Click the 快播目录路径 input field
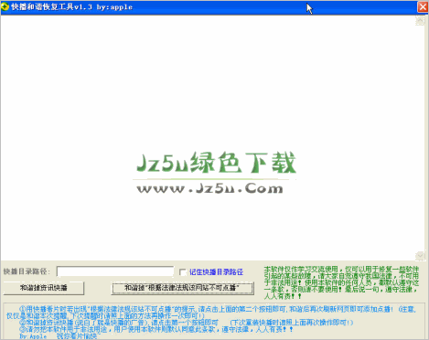 pos(115,271)
